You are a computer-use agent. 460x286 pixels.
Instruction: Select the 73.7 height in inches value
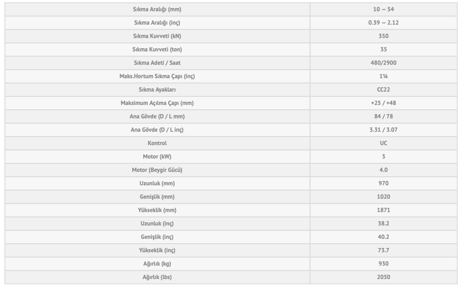pyautogui.click(x=383, y=251)
